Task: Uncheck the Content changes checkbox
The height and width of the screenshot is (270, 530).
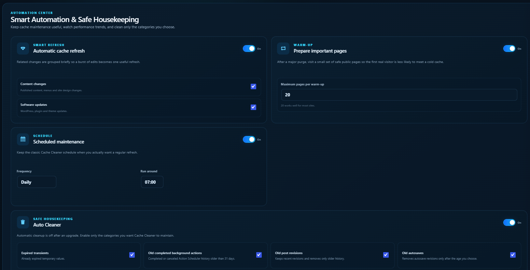Action: coord(253,86)
